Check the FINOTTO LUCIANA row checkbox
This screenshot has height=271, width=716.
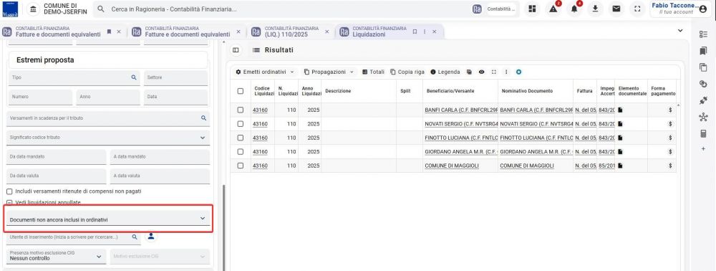241,138
